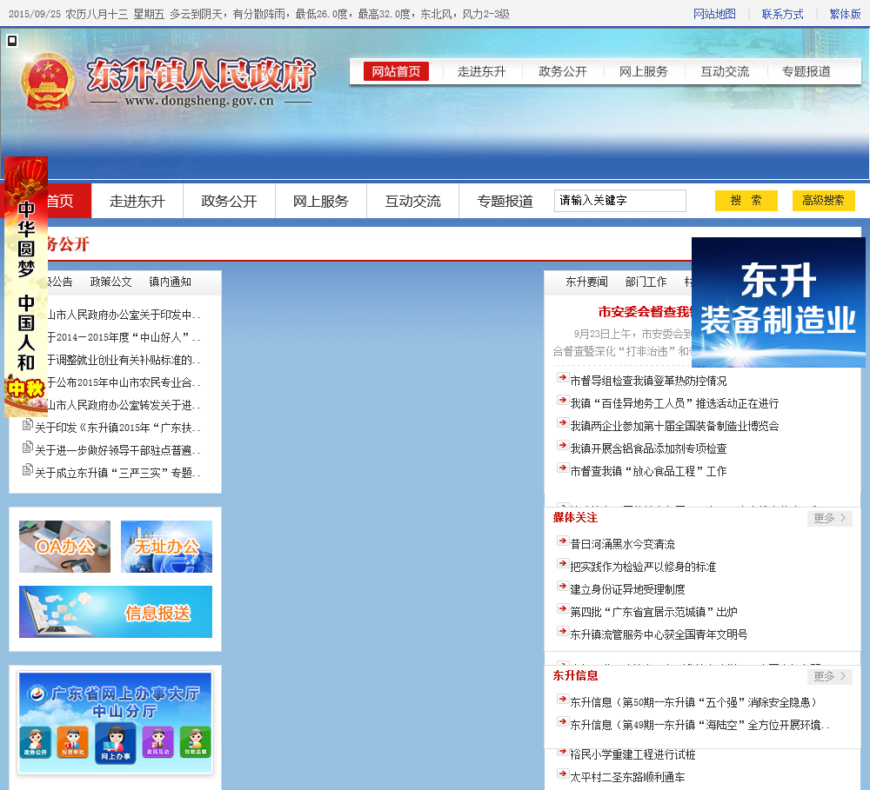Expand 更多 in 东升信息 section

829,676
